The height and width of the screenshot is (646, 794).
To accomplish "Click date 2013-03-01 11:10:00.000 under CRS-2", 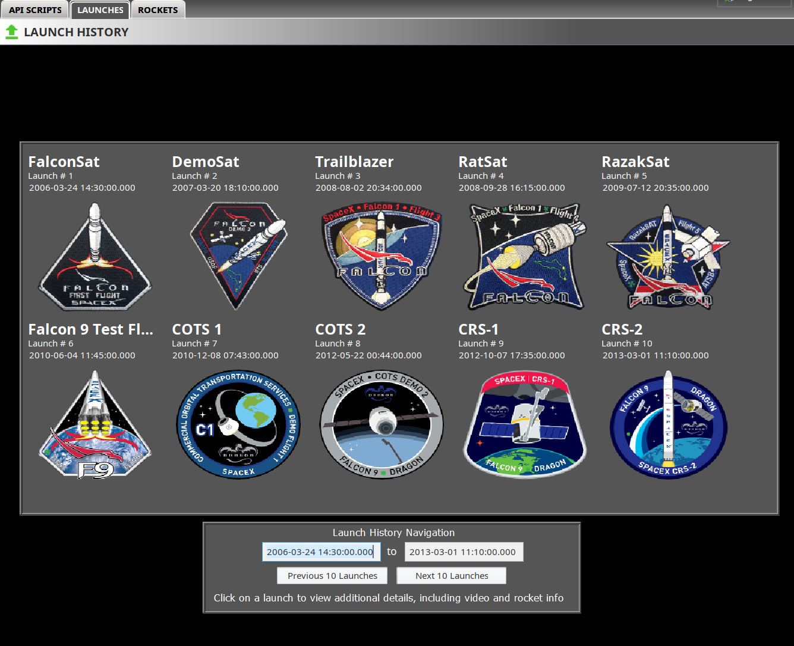I will pos(656,355).
